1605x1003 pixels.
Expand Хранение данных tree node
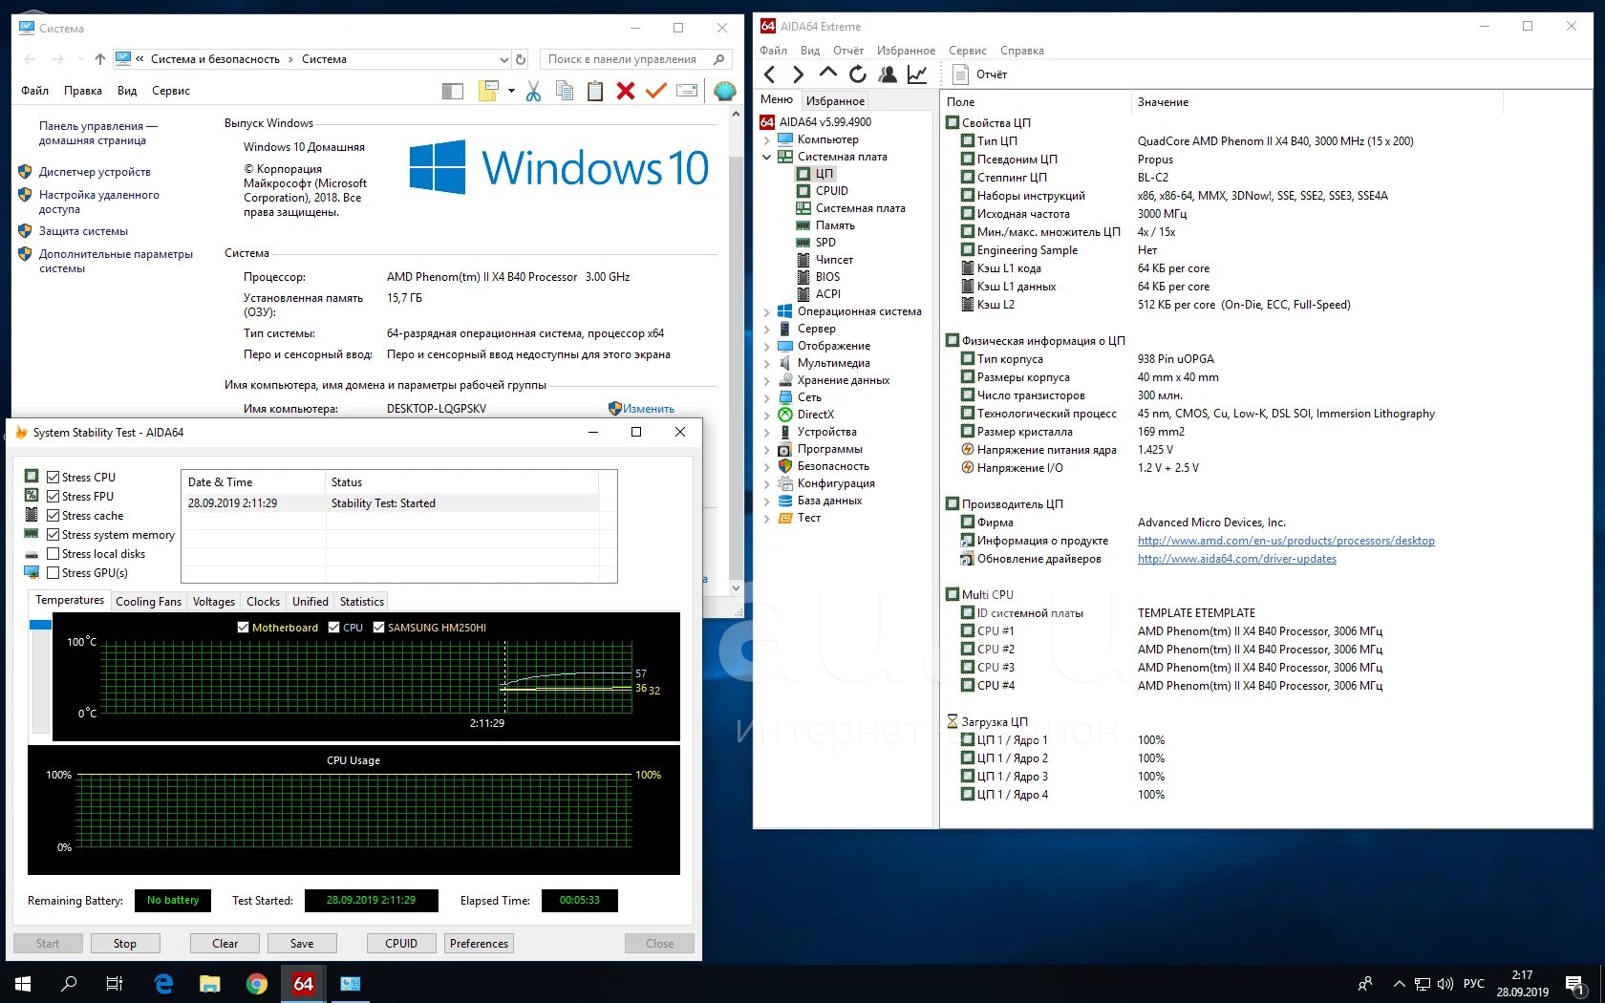pos(766,380)
